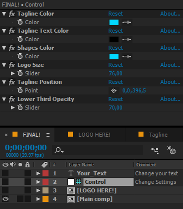Click the draft 3D icon in timeline
This screenshot has height=209, width=183.
pos(171,150)
